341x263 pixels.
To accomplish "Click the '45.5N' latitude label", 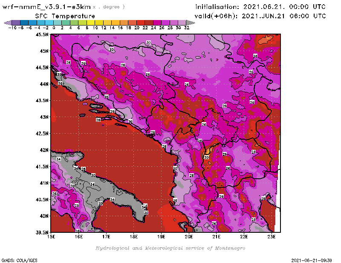I will click(42, 34).
